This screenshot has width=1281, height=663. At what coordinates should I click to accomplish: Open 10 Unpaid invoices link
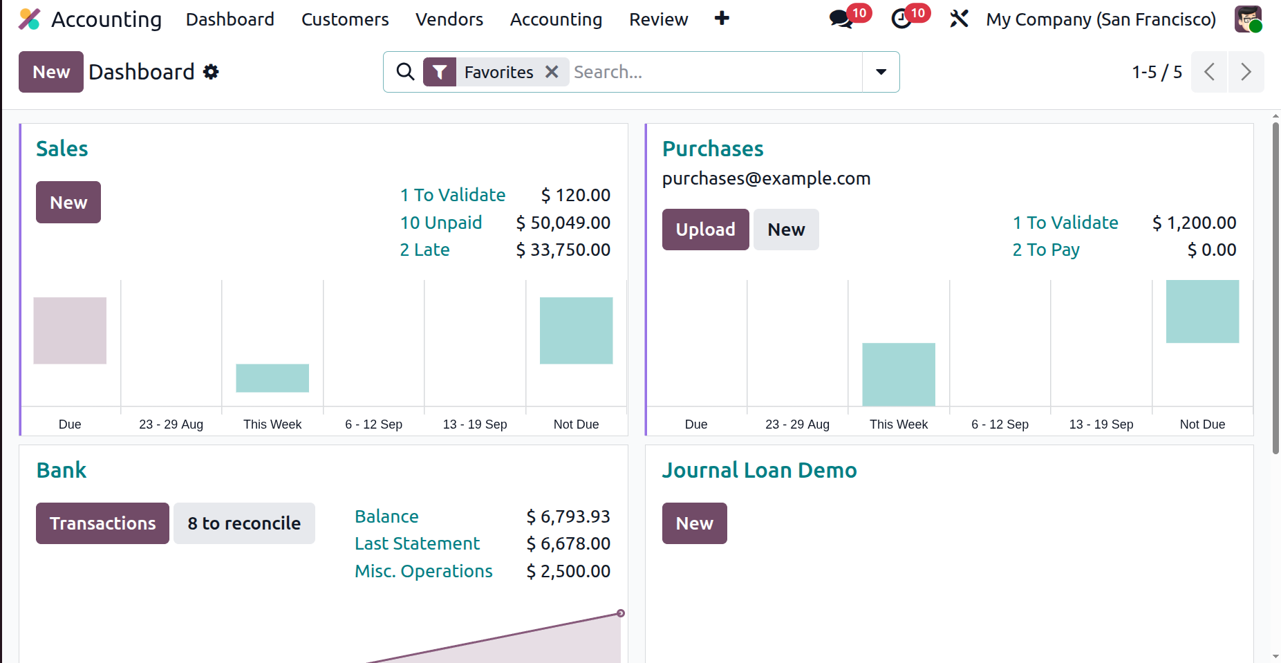point(441,223)
